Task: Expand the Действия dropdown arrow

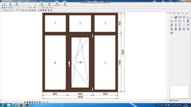Action: [46, 4]
